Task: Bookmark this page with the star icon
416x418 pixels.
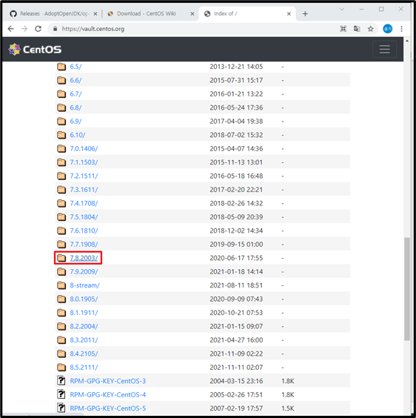Action: (370, 29)
